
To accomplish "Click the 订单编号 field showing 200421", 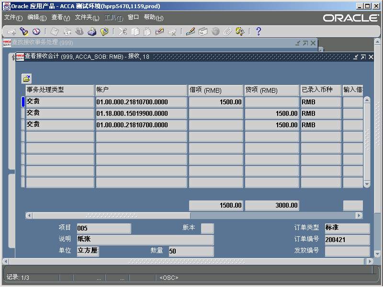I will [347, 240].
